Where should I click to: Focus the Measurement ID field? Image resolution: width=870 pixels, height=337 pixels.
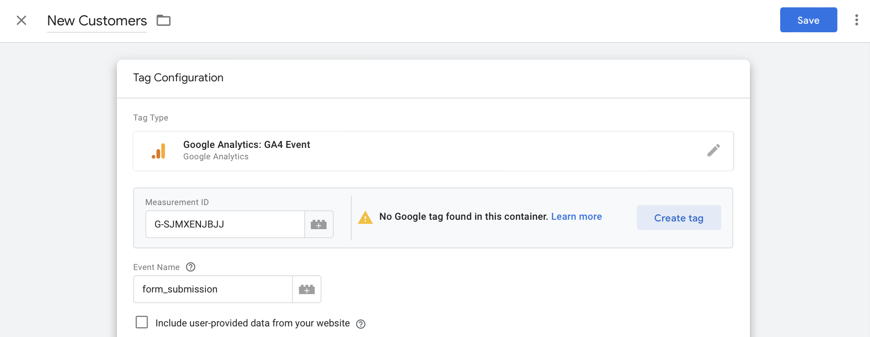click(x=225, y=224)
